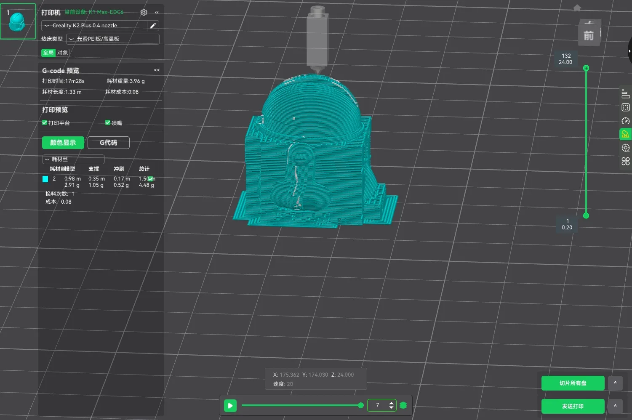Select the 颜色显示 tab button

(x=63, y=143)
